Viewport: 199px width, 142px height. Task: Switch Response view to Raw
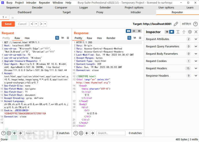pos(89,38)
